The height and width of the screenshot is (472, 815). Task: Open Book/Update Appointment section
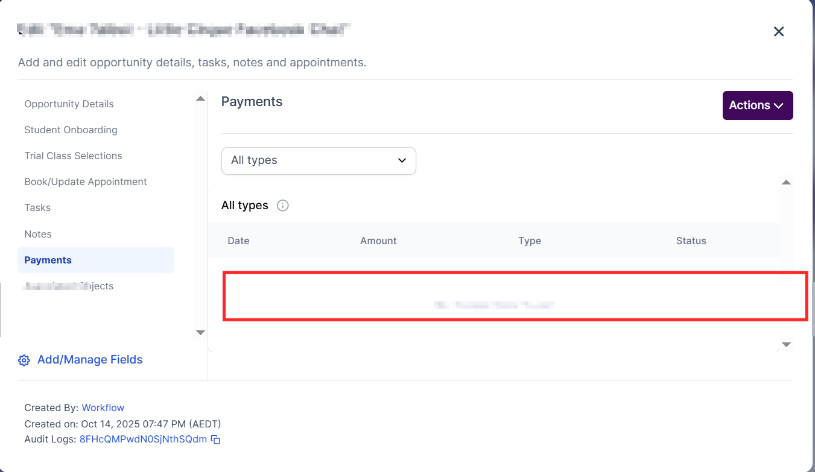coord(86,181)
